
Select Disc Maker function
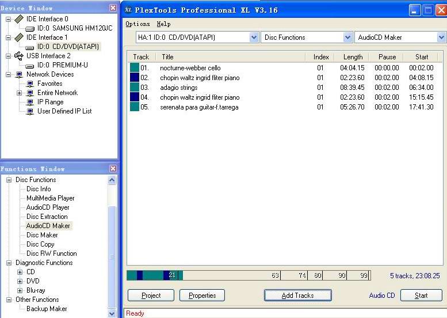click(x=42, y=235)
